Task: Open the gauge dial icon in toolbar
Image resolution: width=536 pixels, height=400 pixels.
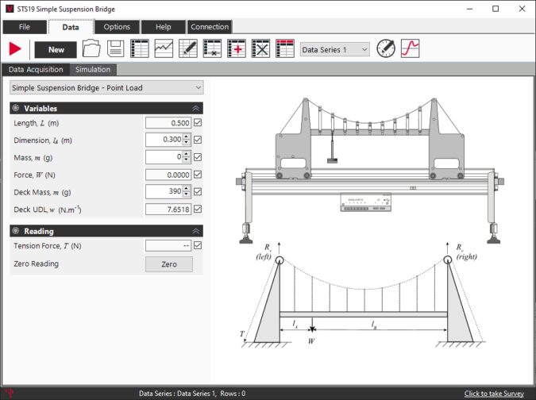Action: point(386,48)
